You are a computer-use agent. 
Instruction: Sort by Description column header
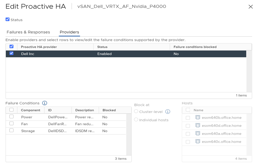pyautogui.click(x=85, y=110)
